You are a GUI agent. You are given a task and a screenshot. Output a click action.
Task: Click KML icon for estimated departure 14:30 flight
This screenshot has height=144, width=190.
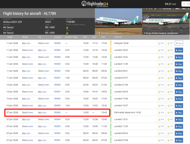(161, 112)
